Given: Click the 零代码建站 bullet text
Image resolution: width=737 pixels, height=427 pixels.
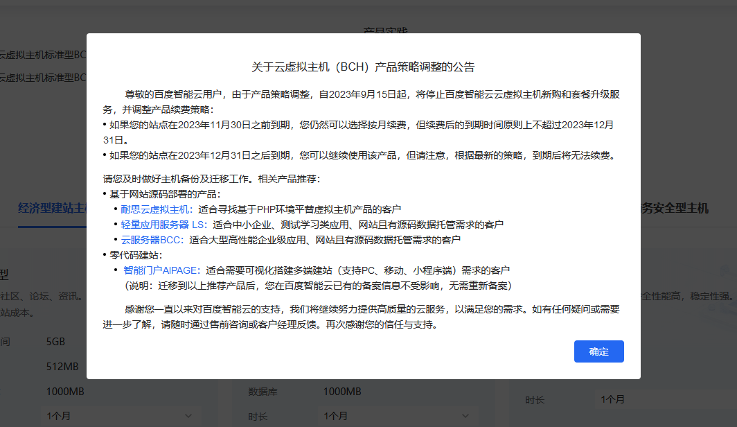Looking at the screenshot, I should tap(136, 255).
